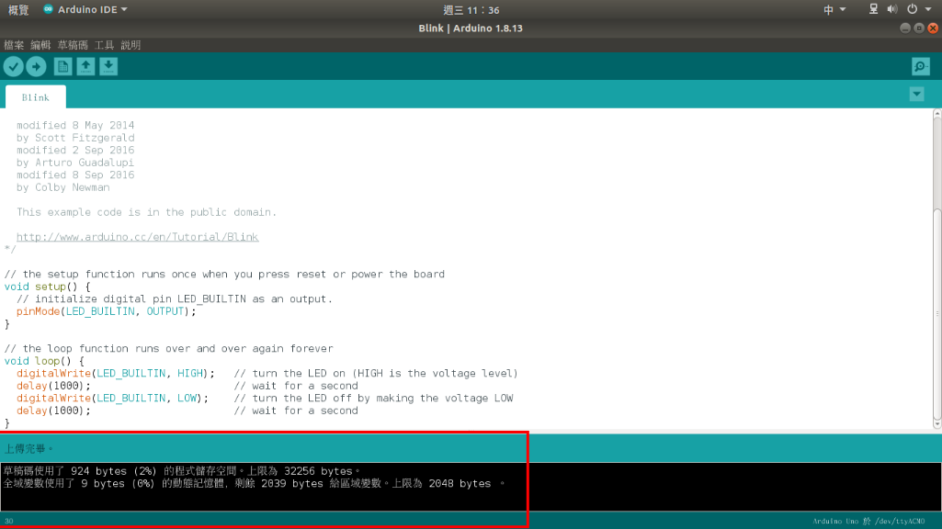Screen dimensions: 942x529
Task: Click the digitalWrite(LED_BUILTIN, HIGH) line
Action: [116, 374]
